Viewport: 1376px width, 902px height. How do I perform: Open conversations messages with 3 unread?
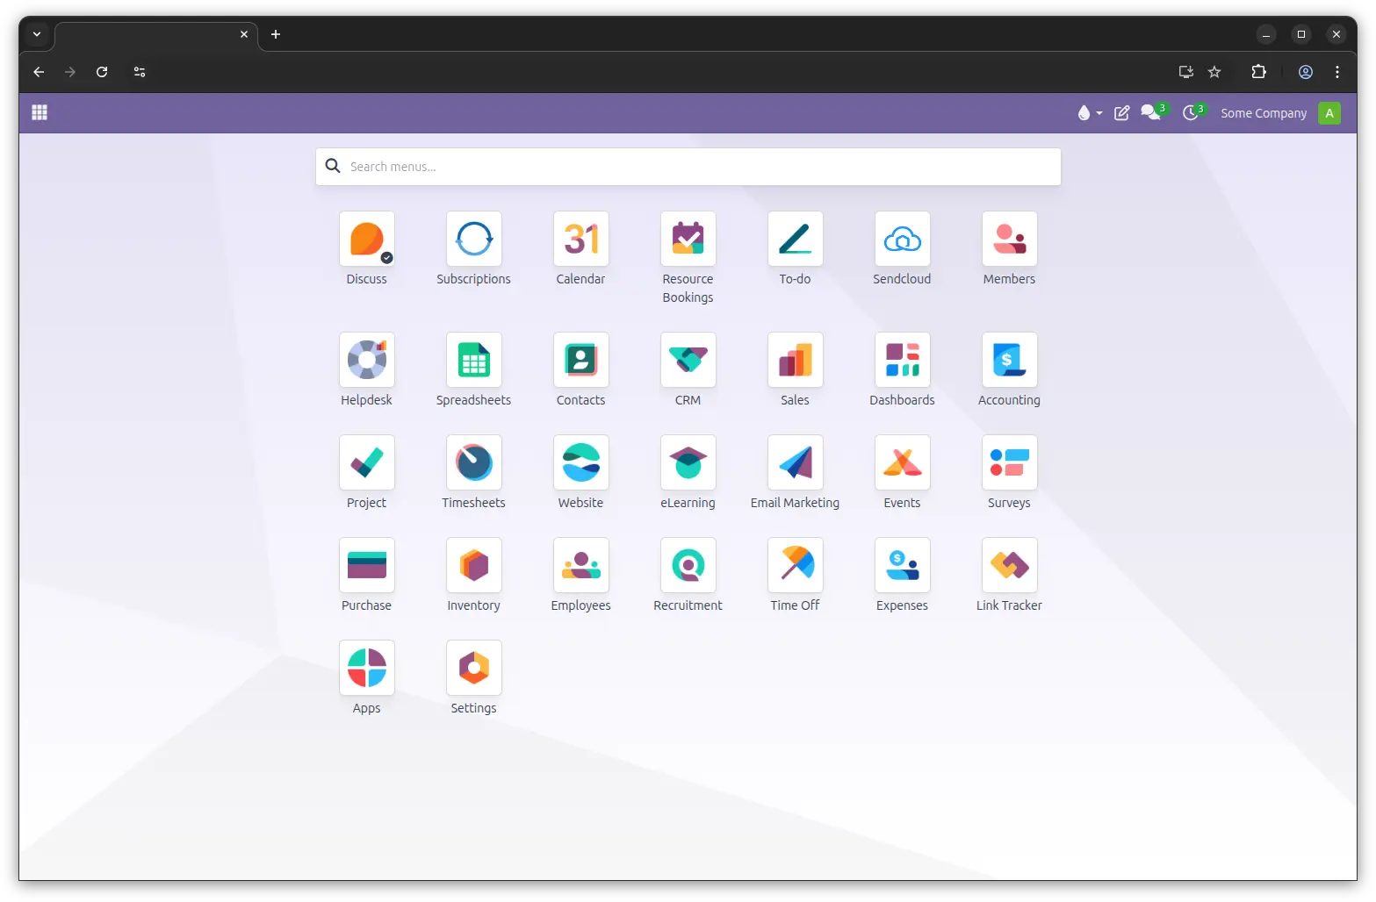(1150, 113)
